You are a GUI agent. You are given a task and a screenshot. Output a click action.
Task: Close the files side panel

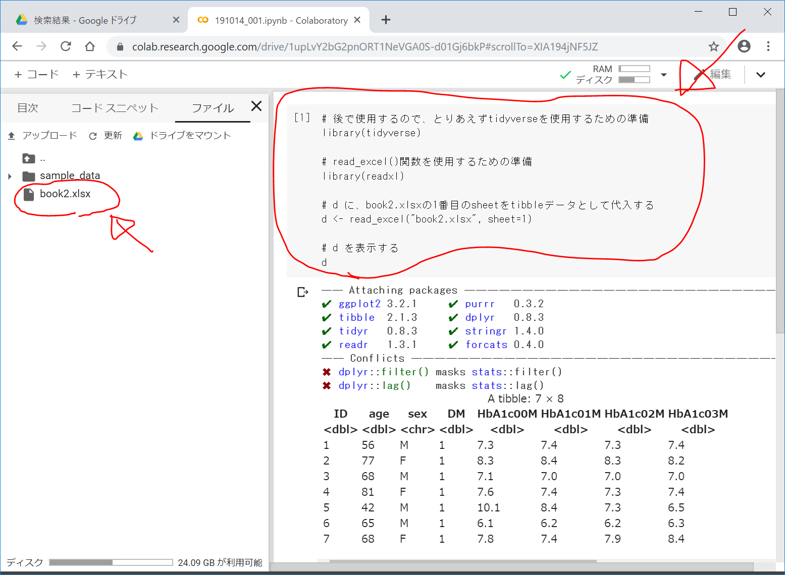pyautogui.click(x=256, y=106)
